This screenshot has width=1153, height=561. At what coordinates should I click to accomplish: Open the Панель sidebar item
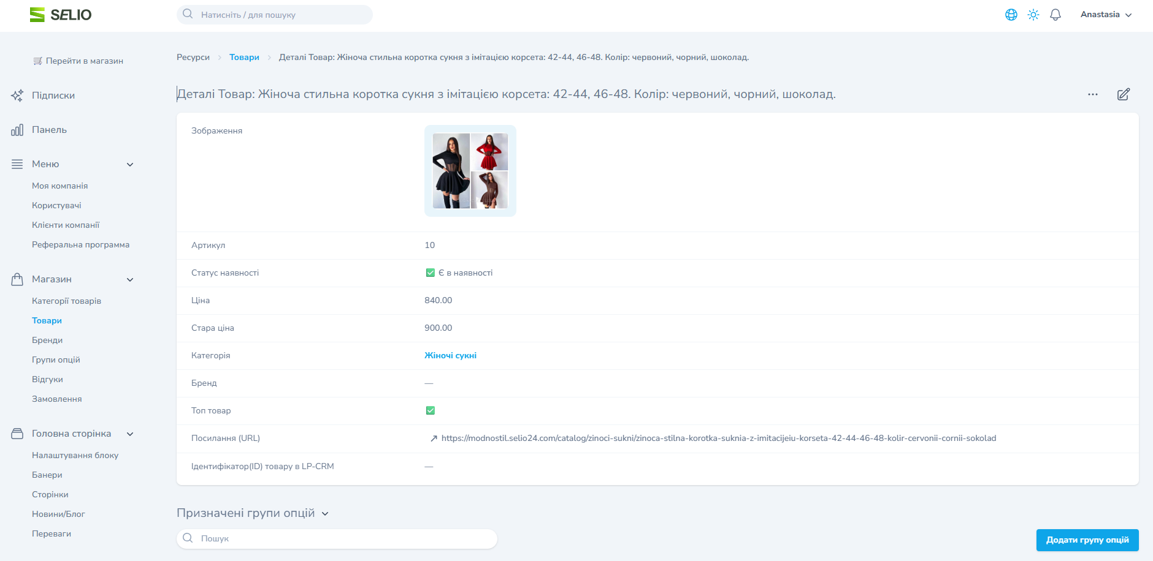click(x=50, y=130)
